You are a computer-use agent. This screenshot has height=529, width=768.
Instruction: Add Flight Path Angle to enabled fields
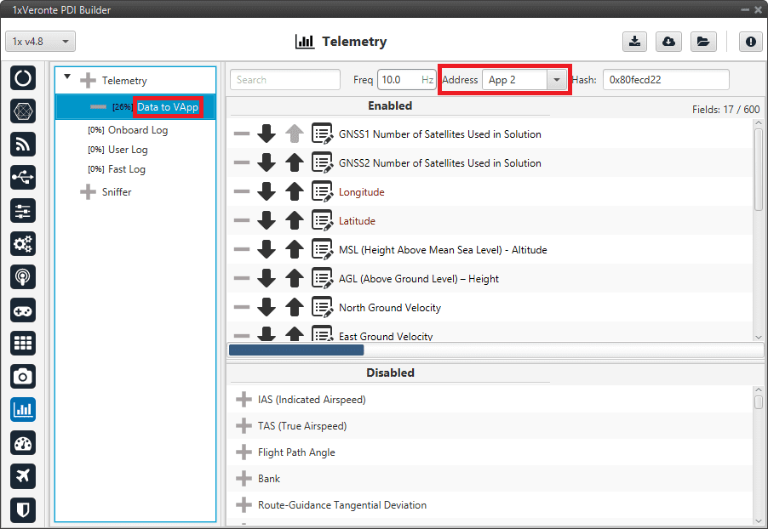point(244,452)
